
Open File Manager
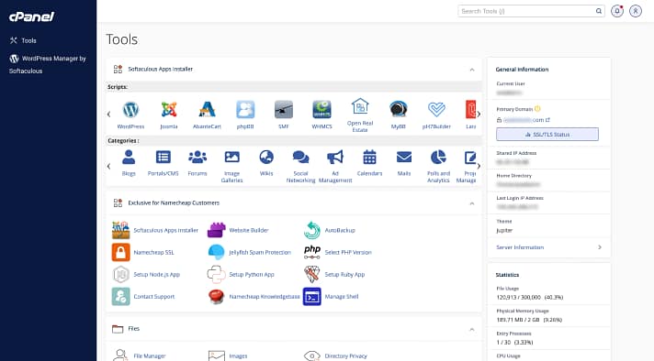(150, 356)
